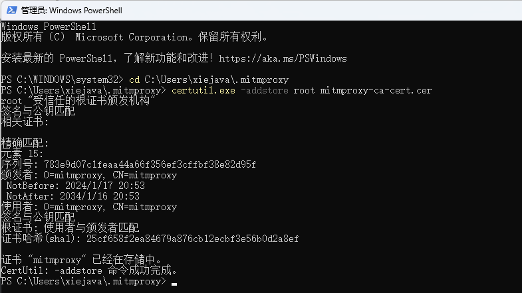Screen dimensions: 522x293
Task: Click the NotAfter date line
Action: point(72,196)
